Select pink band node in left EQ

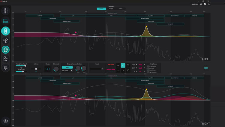pos(76,33)
